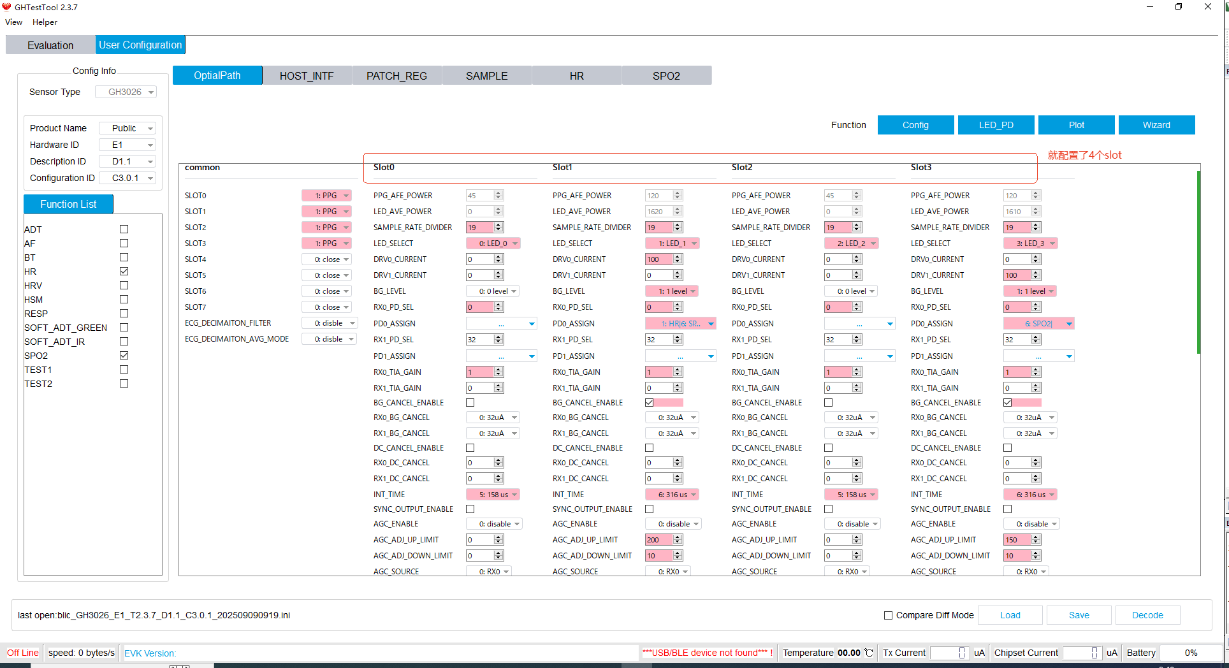Adjust Slot2 RX1_PD_SEL stepper
This screenshot has width=1229, height=668.
(857, 339)
